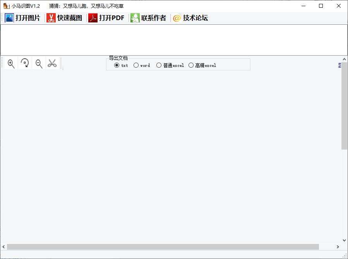Image resolution: width=348 pixels, height=259 pixels.
Task: Contact the author via 联系作者
Action: click(148, 18)
